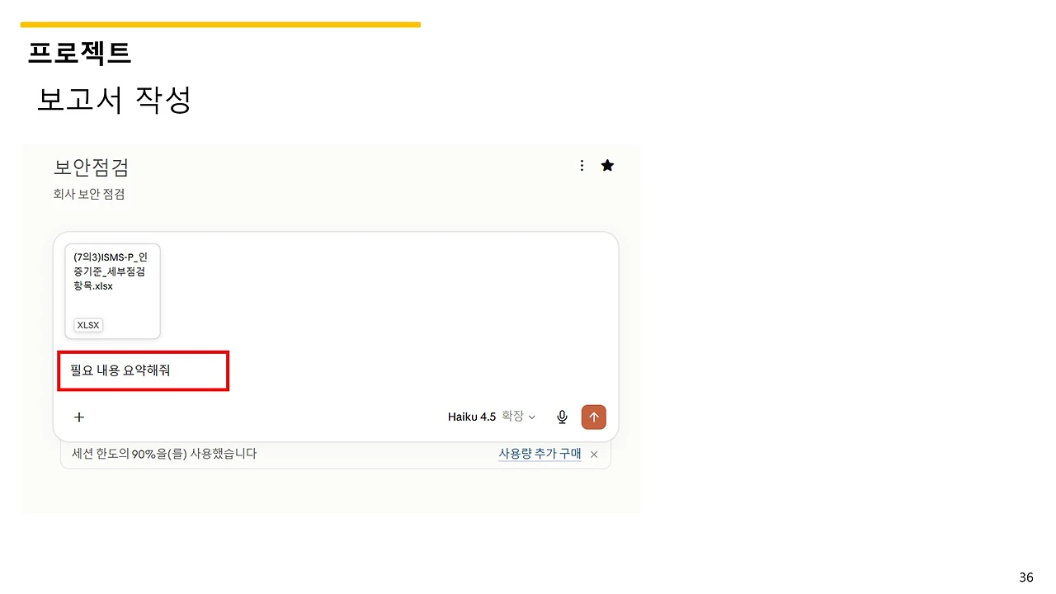Click the slide page number 36
1056x594 pixels.
click(x=1026, y=577)
